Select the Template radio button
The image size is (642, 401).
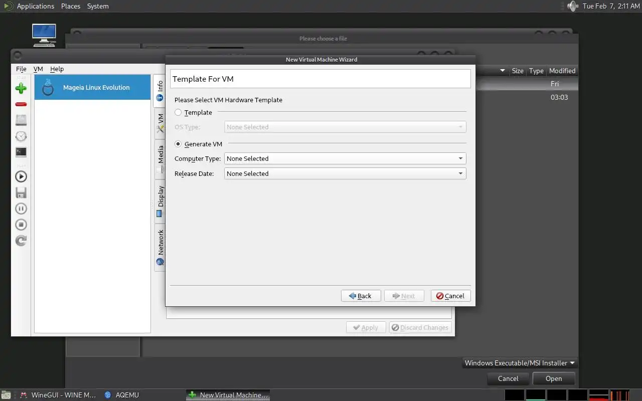178,112
